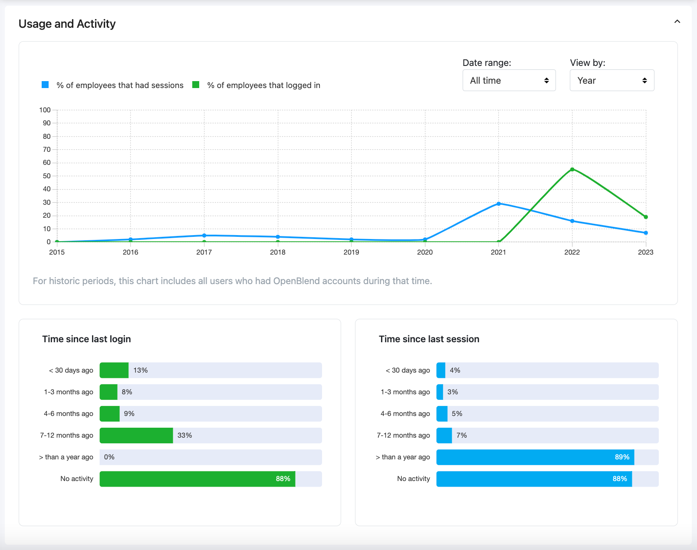Screen dimensions: 697x550
Task: Click the blue 88% No activity session bar
Action: pos(534,479)
